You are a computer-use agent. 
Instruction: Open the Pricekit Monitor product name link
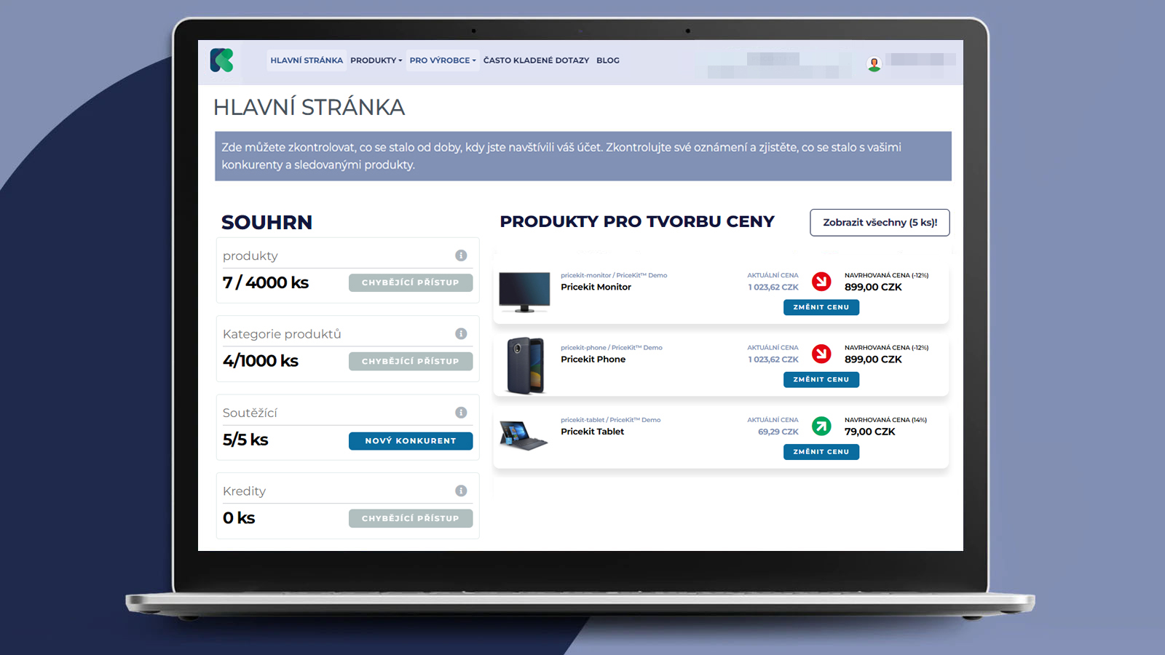click(x=596, y=287)
